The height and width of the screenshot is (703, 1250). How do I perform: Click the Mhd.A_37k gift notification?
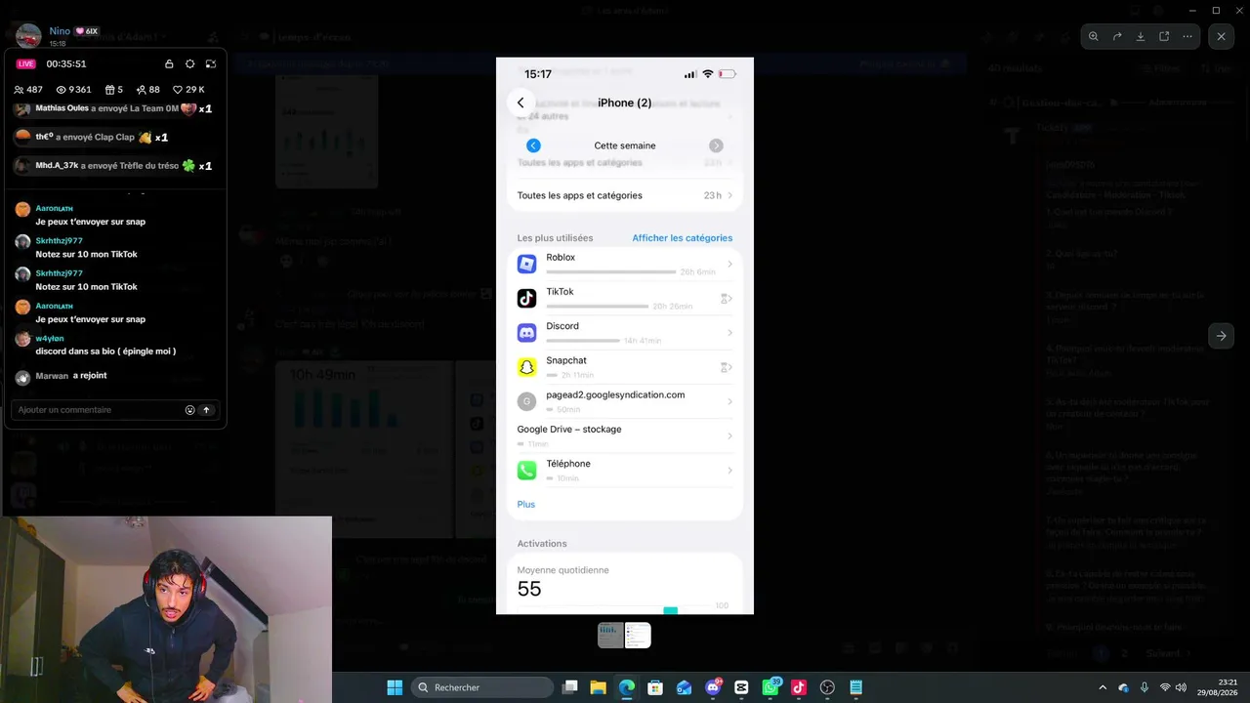click(x=114, y=166)
